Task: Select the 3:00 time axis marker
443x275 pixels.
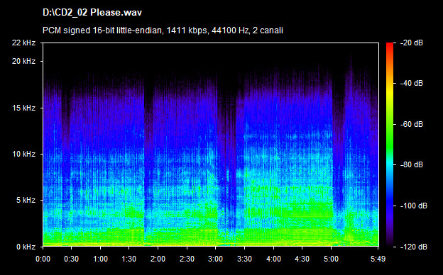Action: click(x=216, y=259)
